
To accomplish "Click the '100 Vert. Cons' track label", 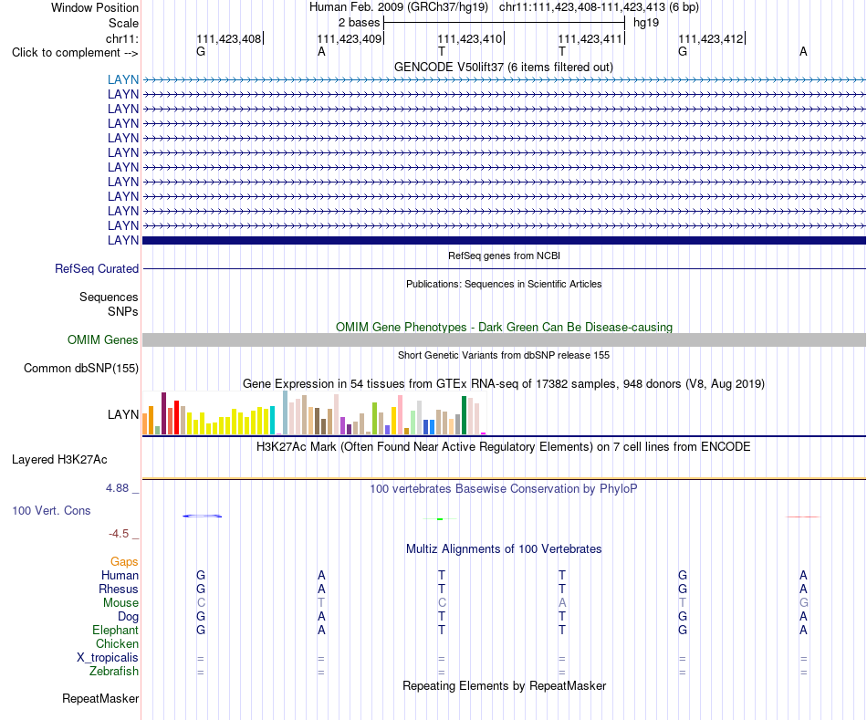I will (51, 510).
